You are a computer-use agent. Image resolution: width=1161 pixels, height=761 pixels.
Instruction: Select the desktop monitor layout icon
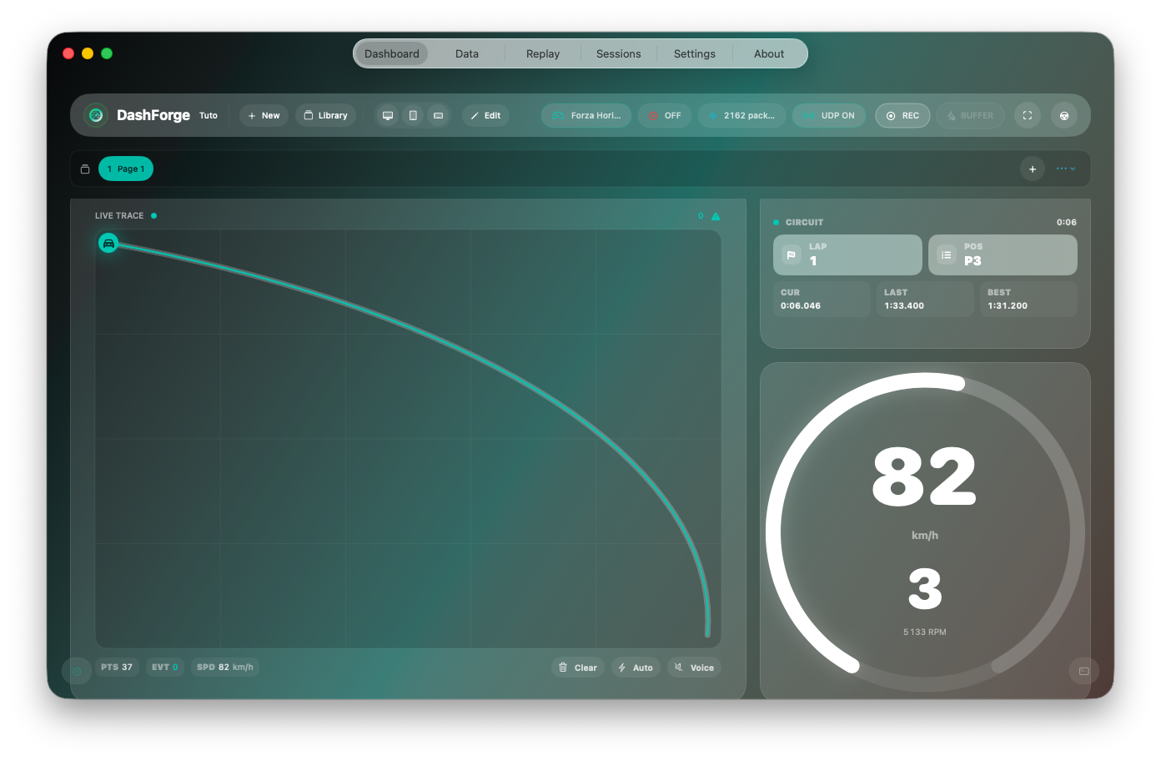[388, 115]
